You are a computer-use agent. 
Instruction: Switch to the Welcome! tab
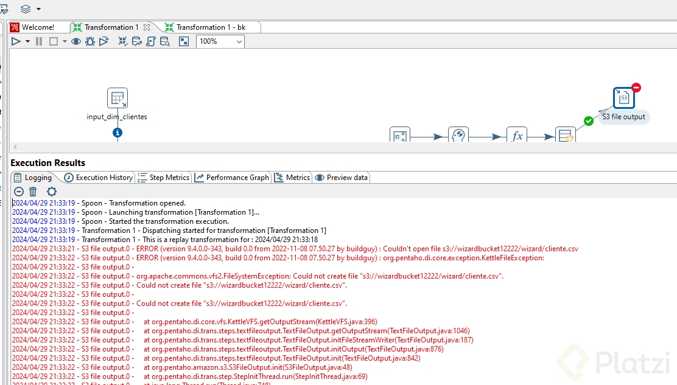38,27
